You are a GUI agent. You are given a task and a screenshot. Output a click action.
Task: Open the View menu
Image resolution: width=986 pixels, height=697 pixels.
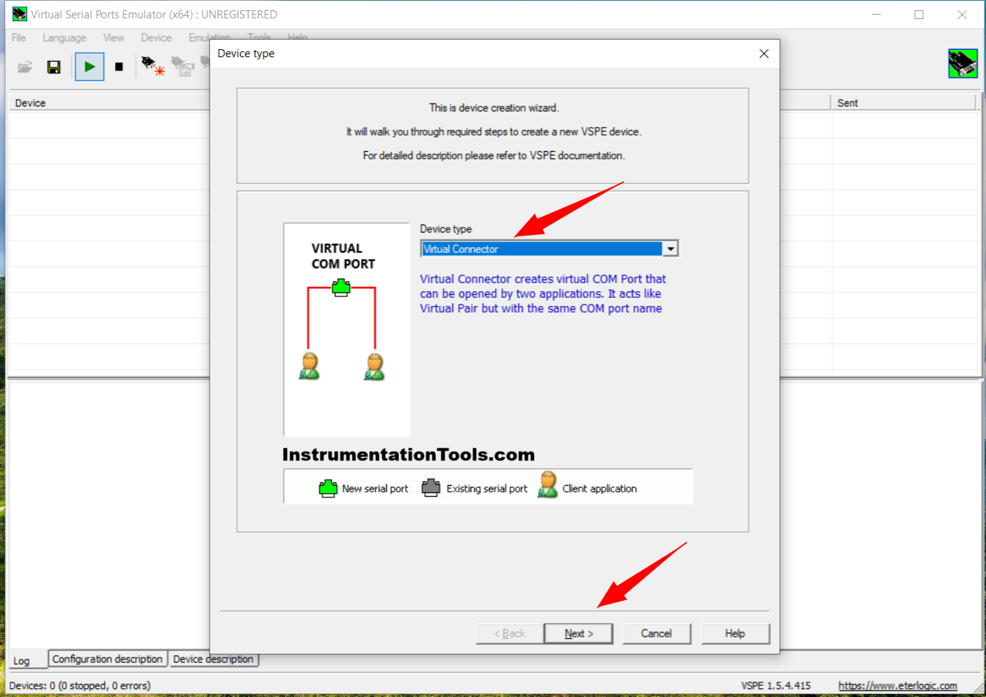pyautogui.click(x=114, y=37)
